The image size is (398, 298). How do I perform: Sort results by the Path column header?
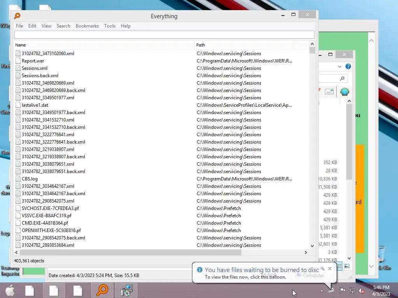pos(244,45)
